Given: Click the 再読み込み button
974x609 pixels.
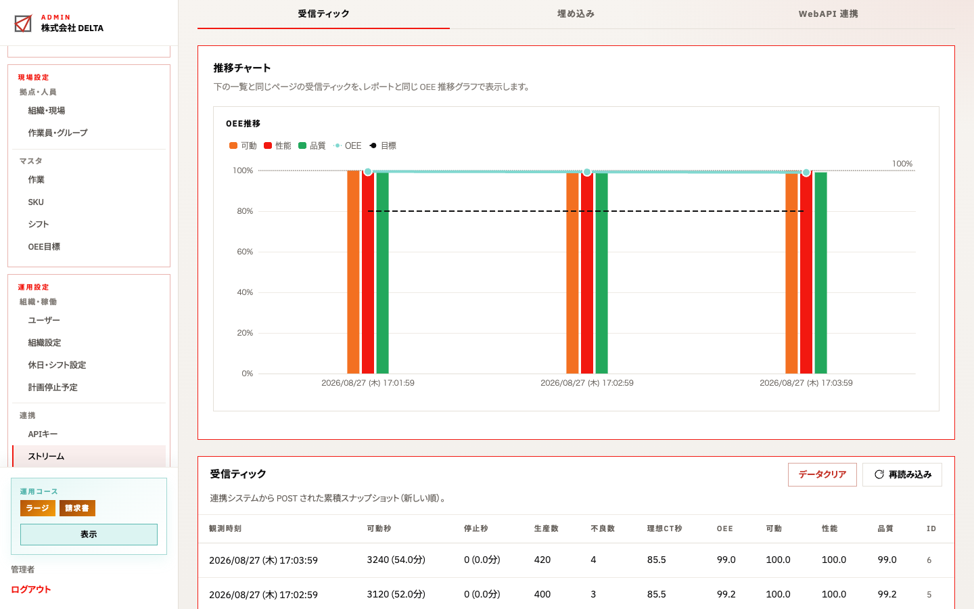Looking at the screenshot, I should (902, 474).
